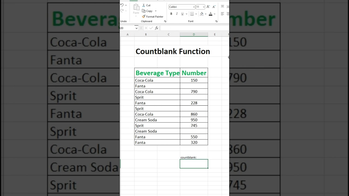Image resolution: width=349 pixels, height=196 pixels.
Task: Select the Cream Soda cell beside 950
Action: coord(157,120)
